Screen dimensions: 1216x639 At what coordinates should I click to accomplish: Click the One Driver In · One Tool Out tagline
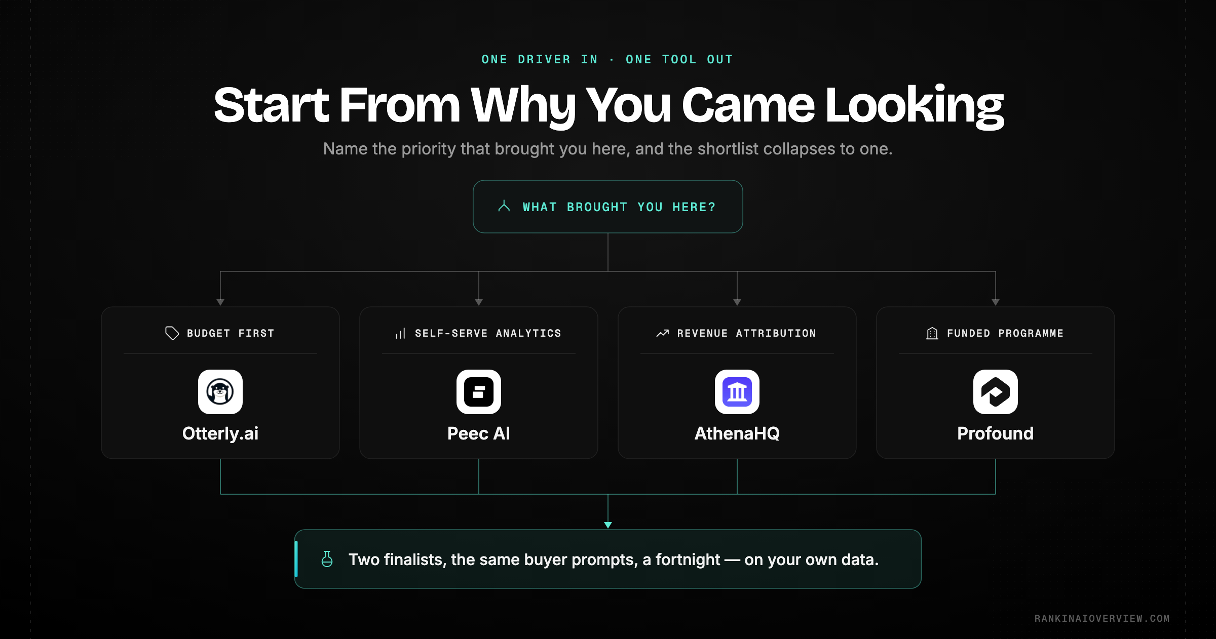tap(607, 59)
